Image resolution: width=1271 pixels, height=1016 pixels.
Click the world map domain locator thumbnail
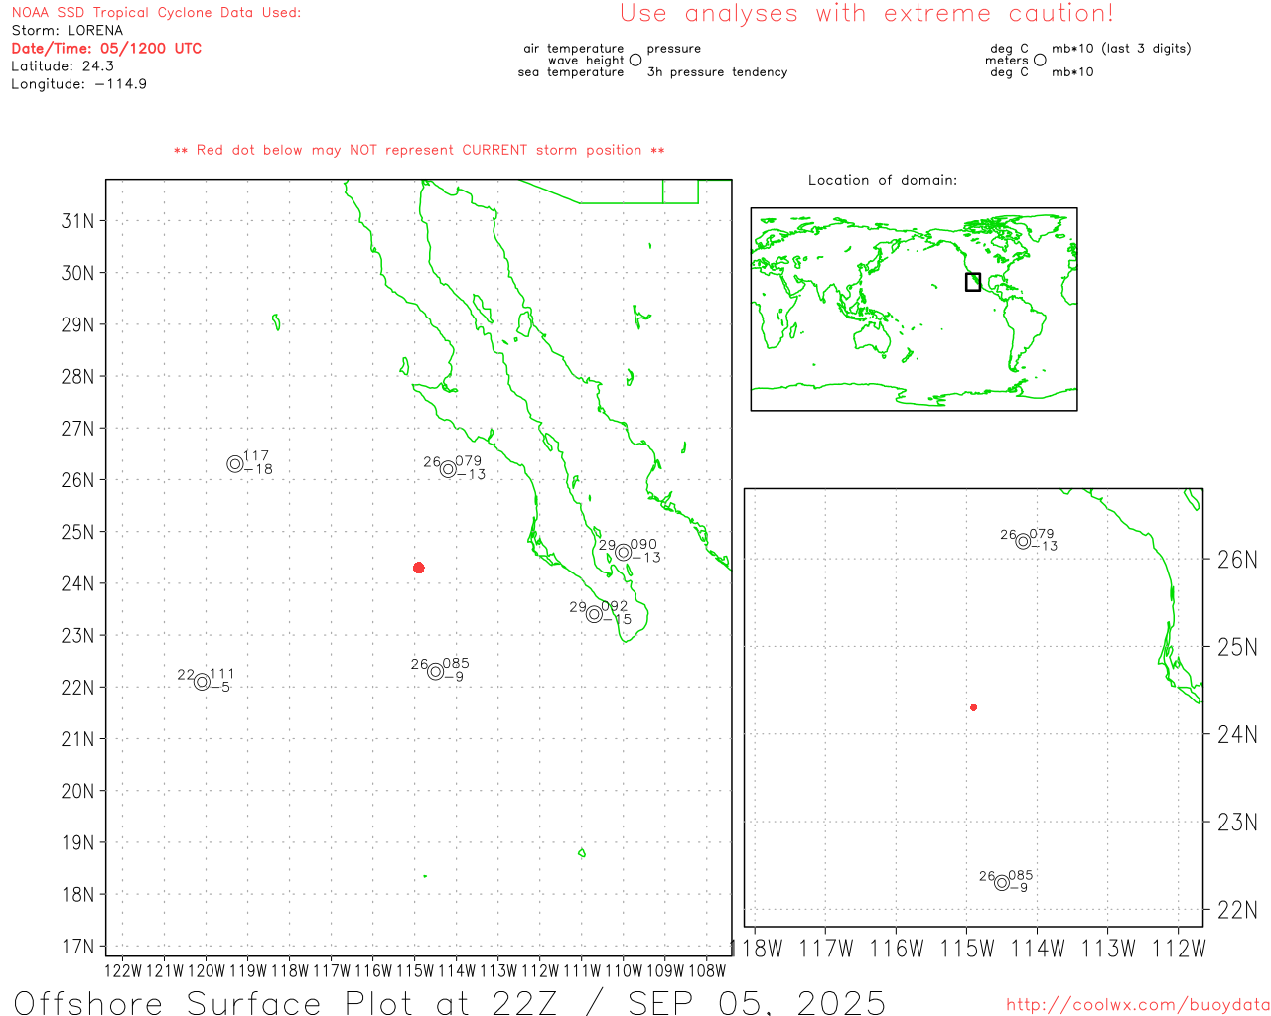(914, 309)
